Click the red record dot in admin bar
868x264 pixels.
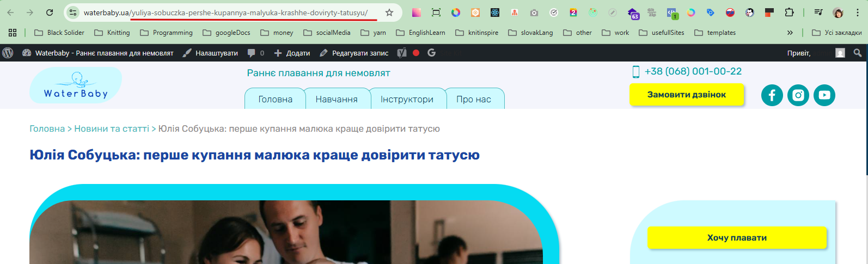(x=416, y=53)
